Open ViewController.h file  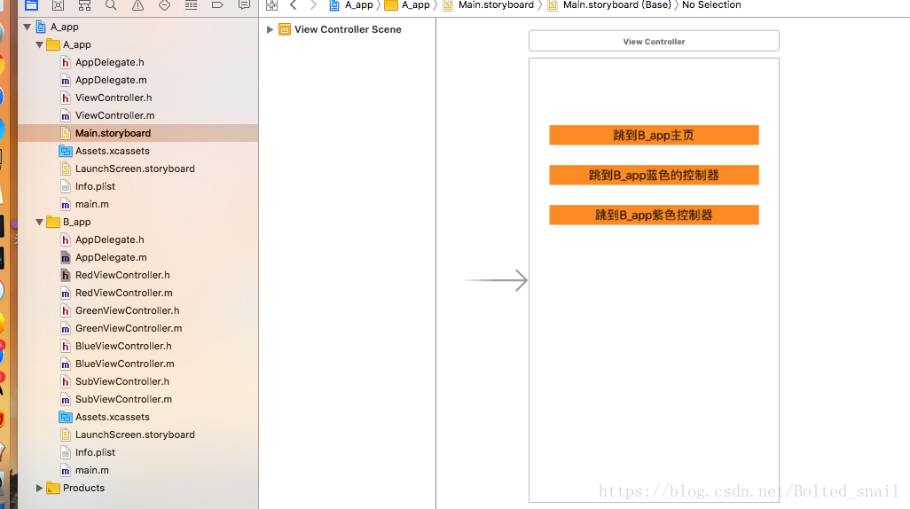click(114, 98)
